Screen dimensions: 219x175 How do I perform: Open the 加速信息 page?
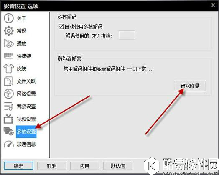point(26,144)
